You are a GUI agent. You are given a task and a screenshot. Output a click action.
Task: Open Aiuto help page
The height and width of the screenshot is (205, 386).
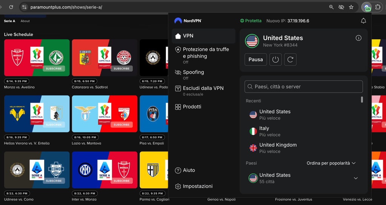pos(185,170)
